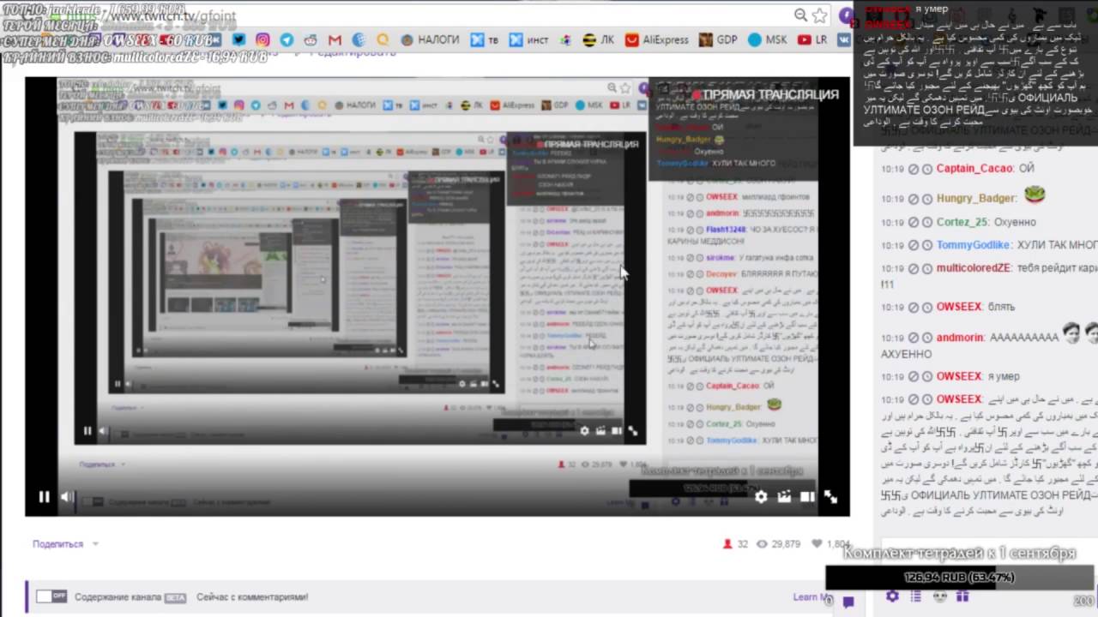Enter fullscreen on main player

(830, 496)
